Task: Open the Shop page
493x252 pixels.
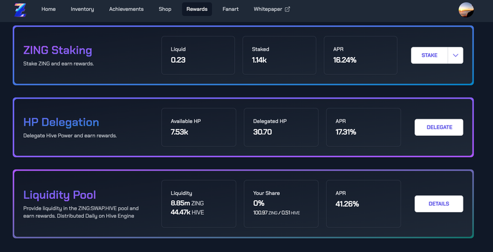Action: (165, 9)
